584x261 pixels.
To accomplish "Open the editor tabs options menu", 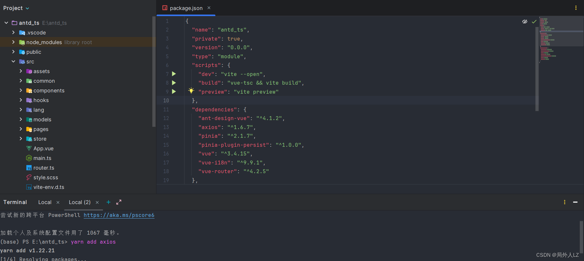I will pyautogui.click(x=576, y=8).
